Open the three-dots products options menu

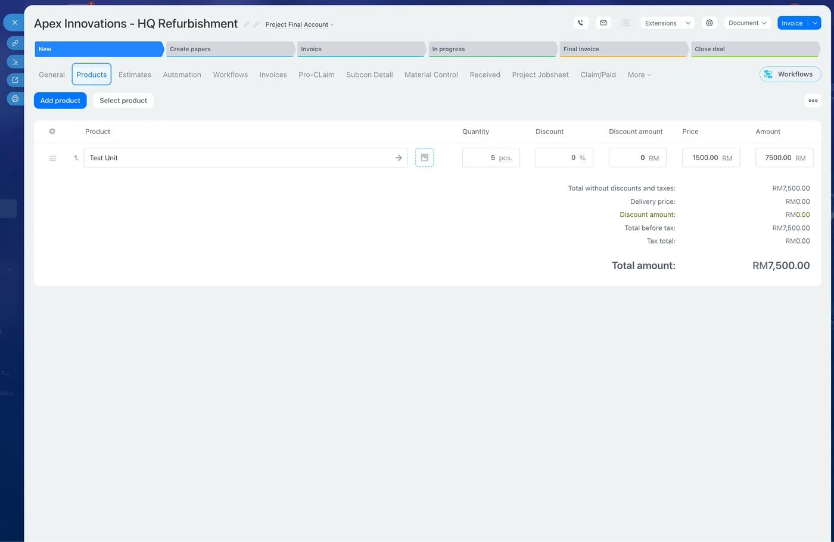[813, 101]
